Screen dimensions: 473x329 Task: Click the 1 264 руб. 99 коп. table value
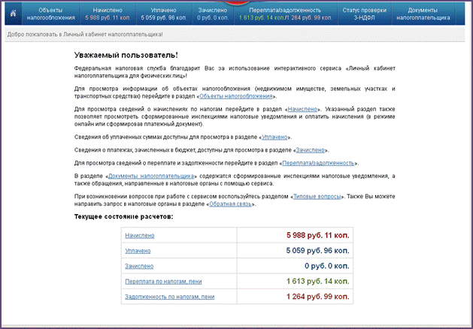tap(318, 297)
